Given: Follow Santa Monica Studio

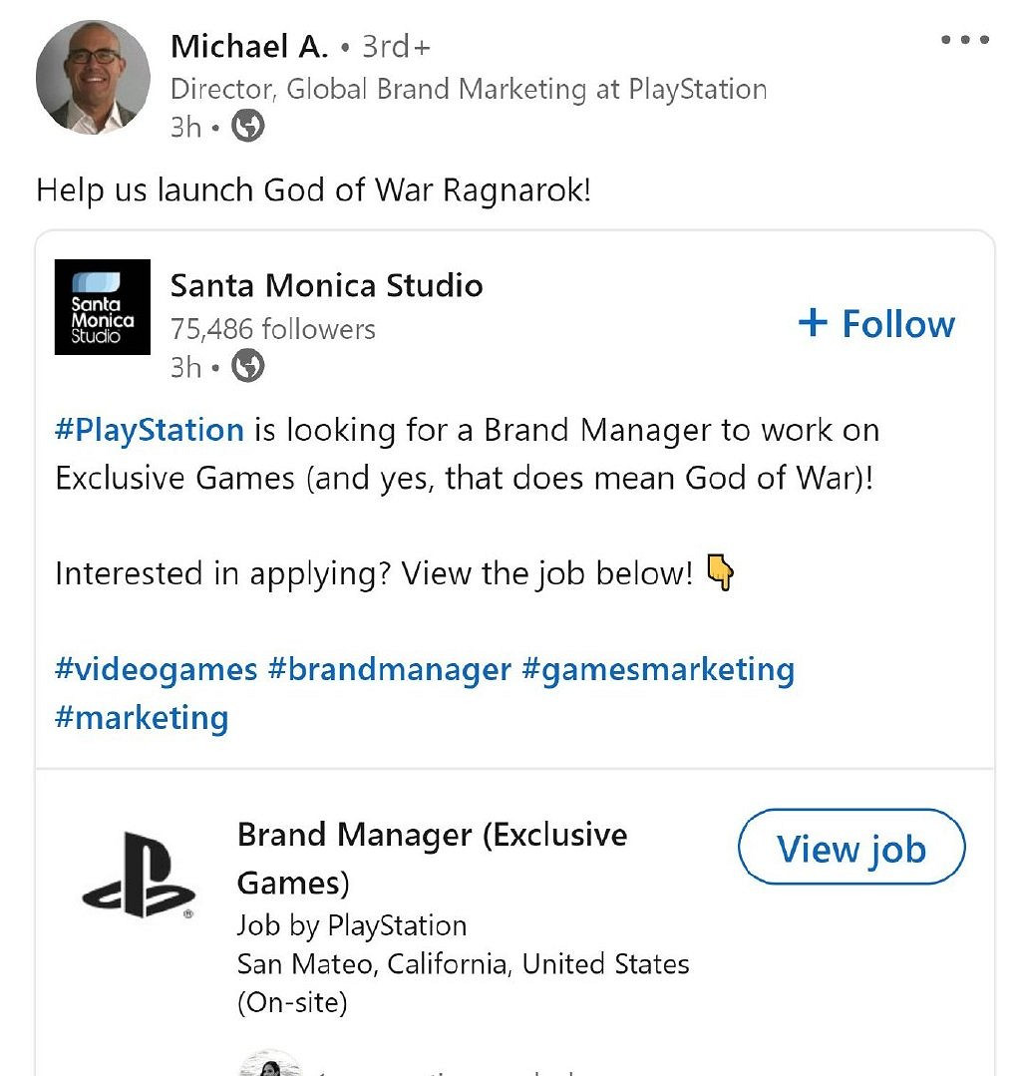Looking at the screenshot, I should [x=877, y=324].
